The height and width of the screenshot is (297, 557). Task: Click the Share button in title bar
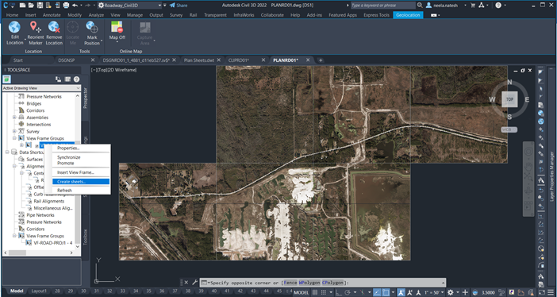tap(179, 6)
